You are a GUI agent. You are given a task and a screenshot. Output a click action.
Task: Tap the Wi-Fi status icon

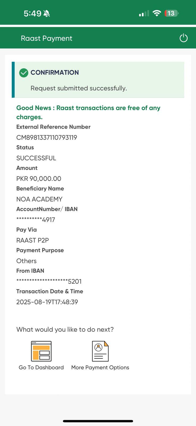[x=157, y=13]
